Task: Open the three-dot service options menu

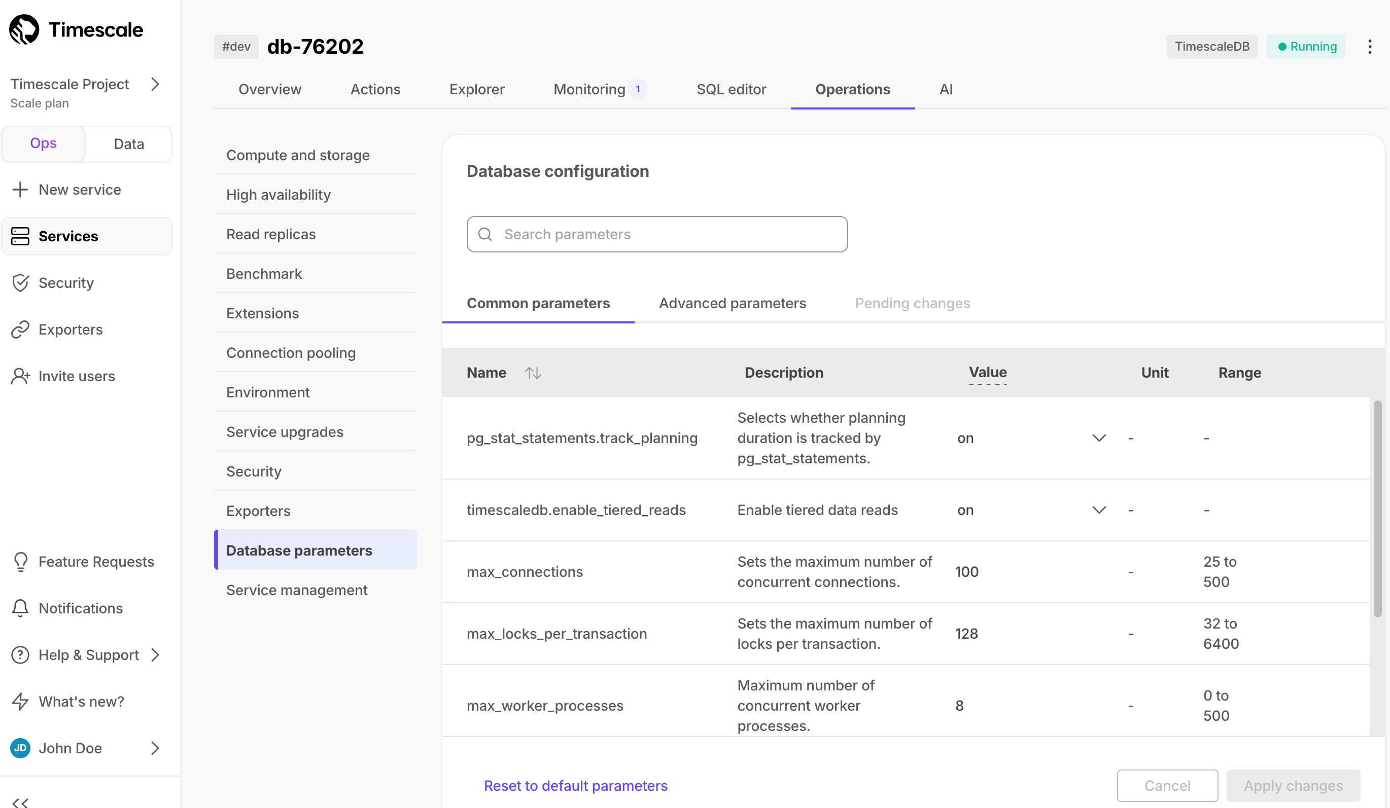Action: (1370, 46)
